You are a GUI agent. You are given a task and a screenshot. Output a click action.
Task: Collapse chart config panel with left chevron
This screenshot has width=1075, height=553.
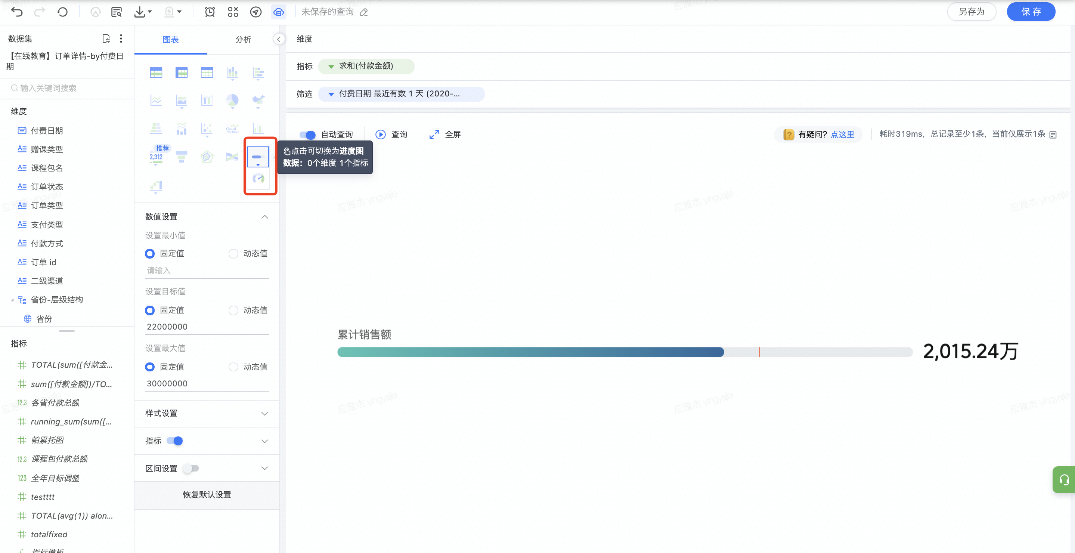(279, 39)
